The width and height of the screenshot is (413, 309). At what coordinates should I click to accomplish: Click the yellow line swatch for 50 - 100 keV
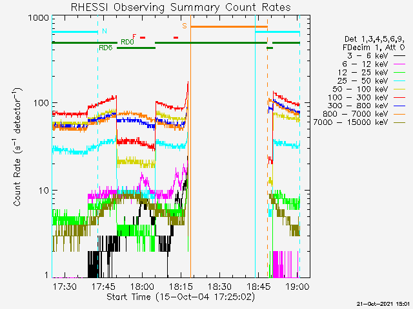click(399, 89)
